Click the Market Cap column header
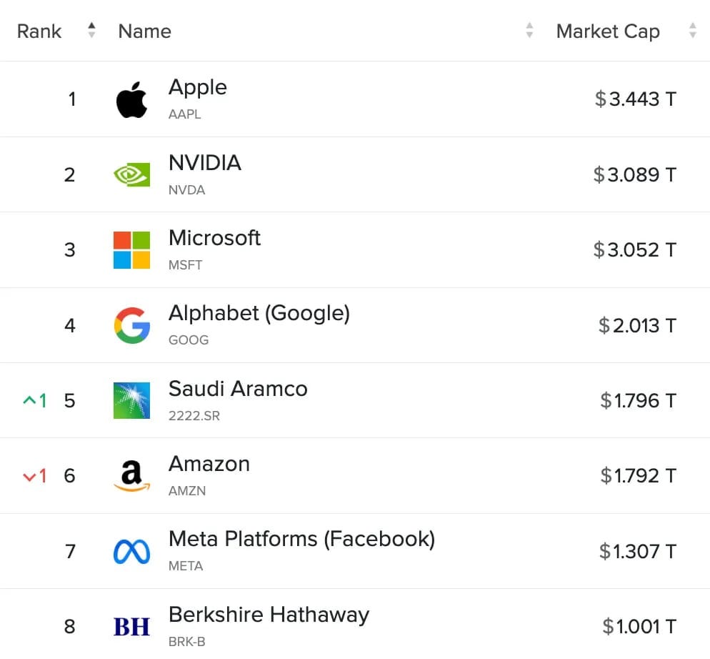710x659 pixels. 608,31
